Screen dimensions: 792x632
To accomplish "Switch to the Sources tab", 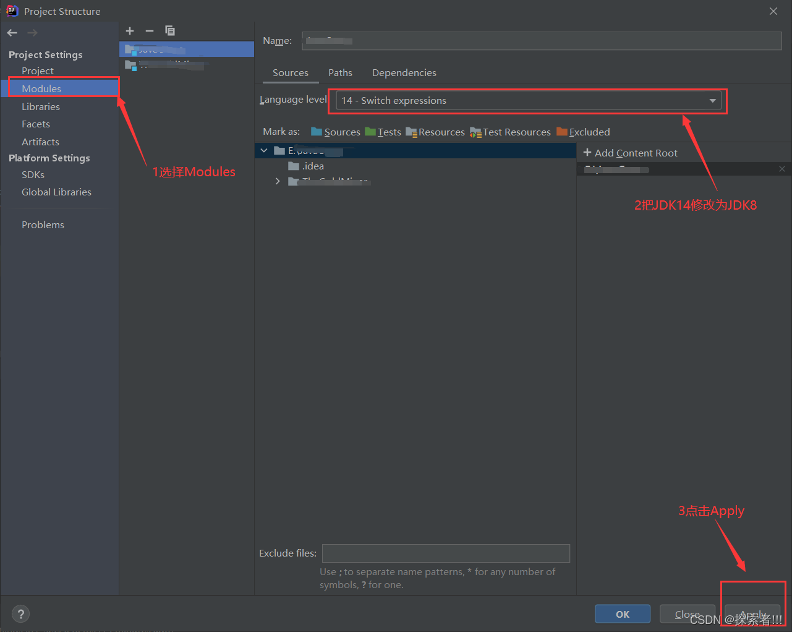I will point(291,73).
